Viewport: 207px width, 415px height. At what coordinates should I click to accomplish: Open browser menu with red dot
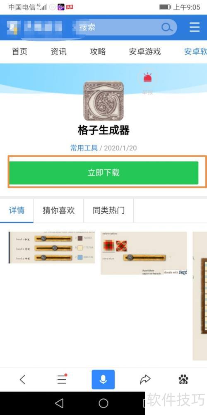tap(62, 379)
